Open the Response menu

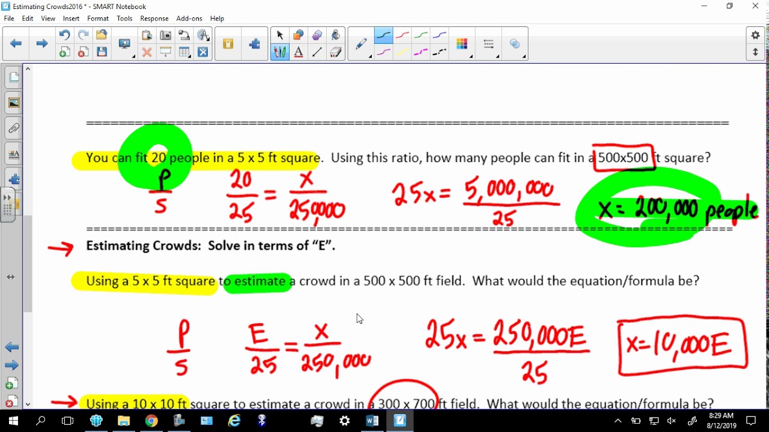tap(154, 19)
